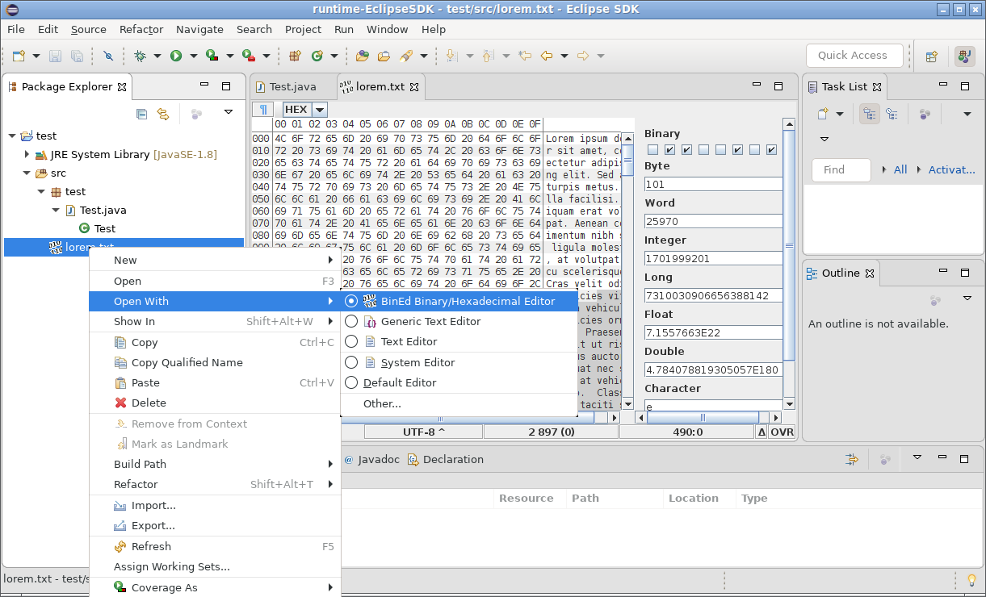The width and height of the screenshot is (986, 597).
Task: Click the External Tools run icon
Action: 248,56
